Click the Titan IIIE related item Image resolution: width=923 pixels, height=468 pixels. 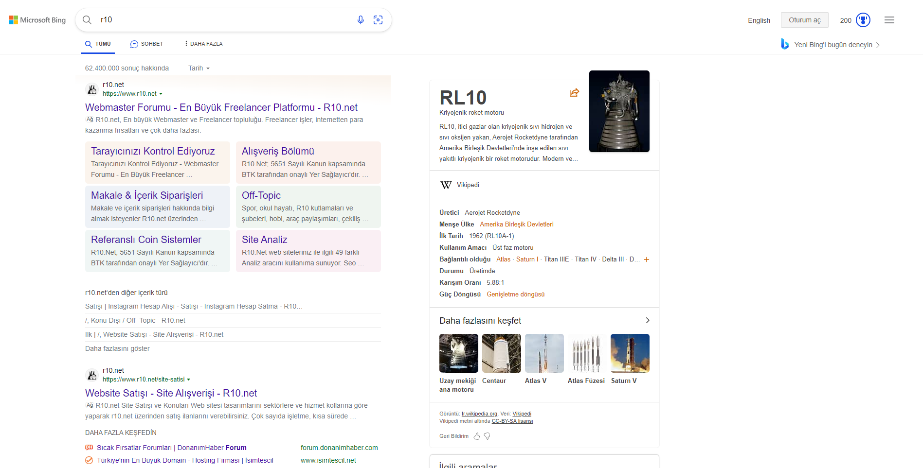[x=556, y=260]
